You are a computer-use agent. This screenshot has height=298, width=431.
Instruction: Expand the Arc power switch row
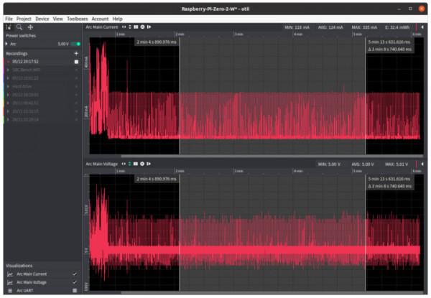(x=7, y=44)
